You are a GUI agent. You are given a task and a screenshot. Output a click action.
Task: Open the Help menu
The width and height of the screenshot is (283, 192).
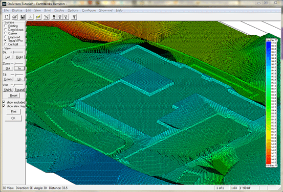(x=119, y=10)
